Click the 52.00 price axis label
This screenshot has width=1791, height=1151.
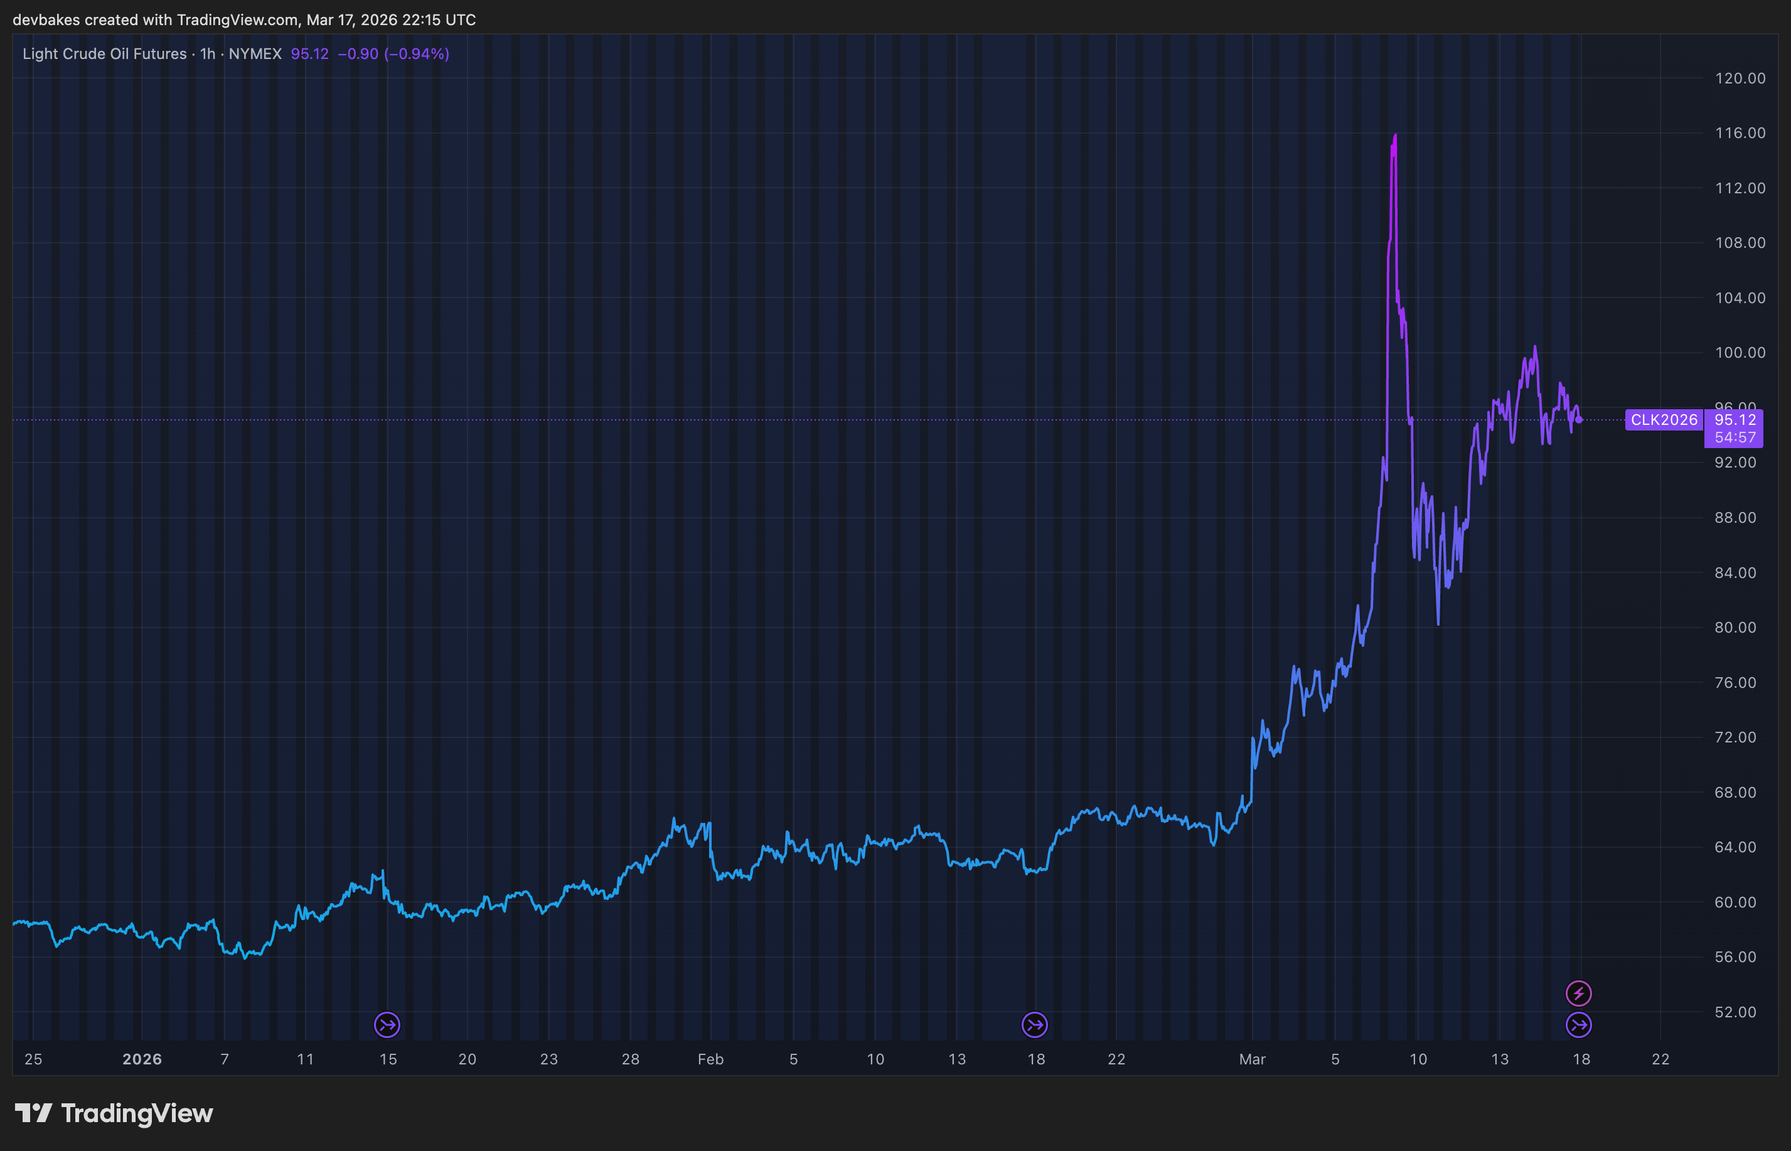(1735, 1012)
